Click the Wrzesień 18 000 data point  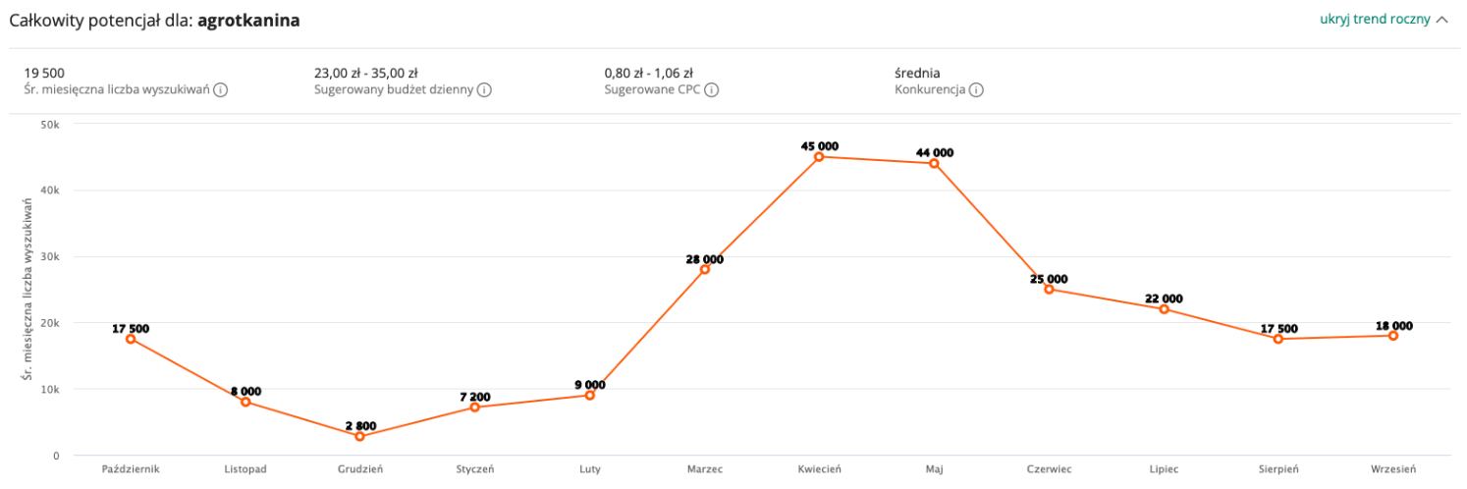[x=1392, y=336]
